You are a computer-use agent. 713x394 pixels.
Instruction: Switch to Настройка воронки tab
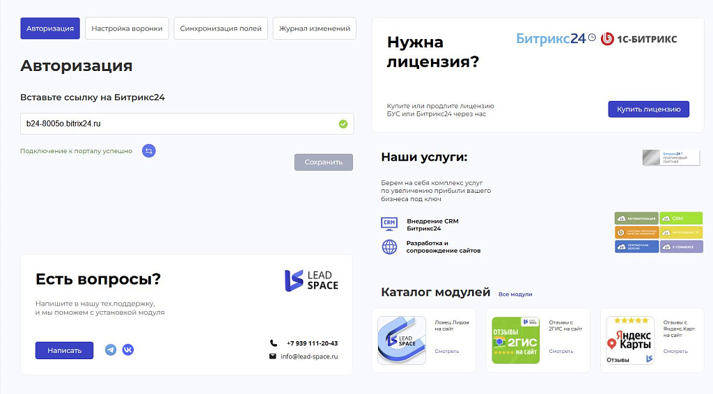click(127, 29)
